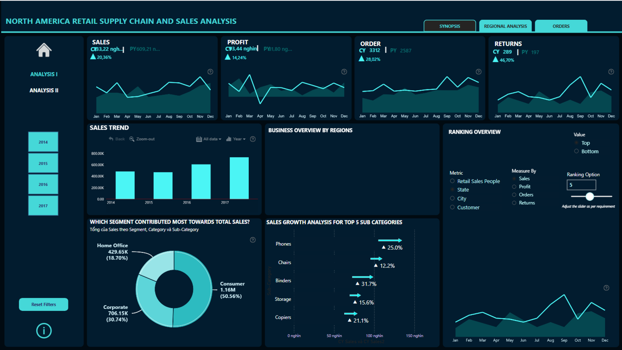Screen dimensions: 622x350
Task: Select Retail Sales People metric
Action: coord(453,181)
